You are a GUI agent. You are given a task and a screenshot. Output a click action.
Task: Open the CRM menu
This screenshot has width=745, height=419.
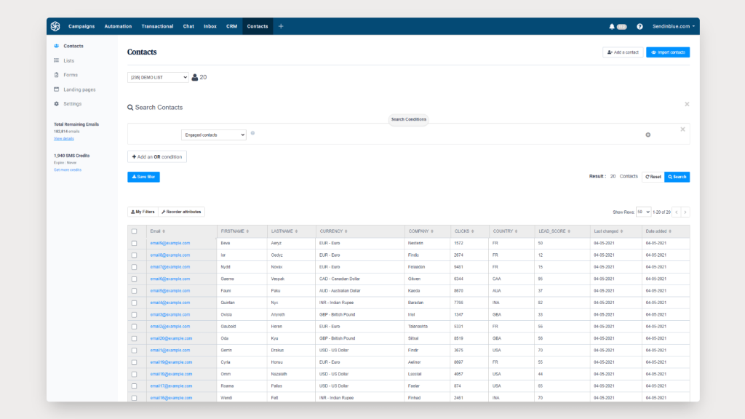(231, 27)
